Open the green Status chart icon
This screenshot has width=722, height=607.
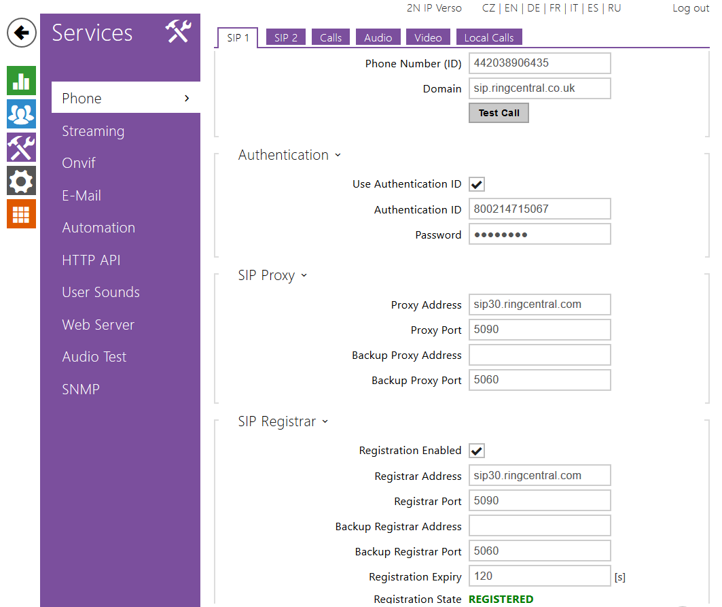click(21, 81)
